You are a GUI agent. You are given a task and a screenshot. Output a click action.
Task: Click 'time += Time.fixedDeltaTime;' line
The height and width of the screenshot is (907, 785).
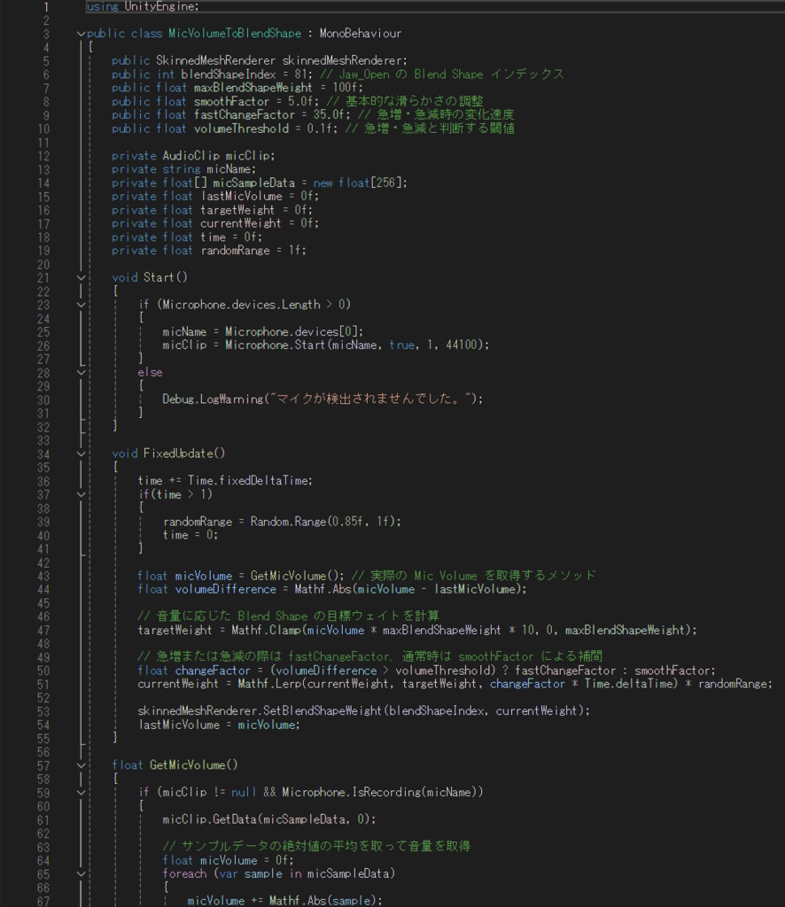point(225,481)
